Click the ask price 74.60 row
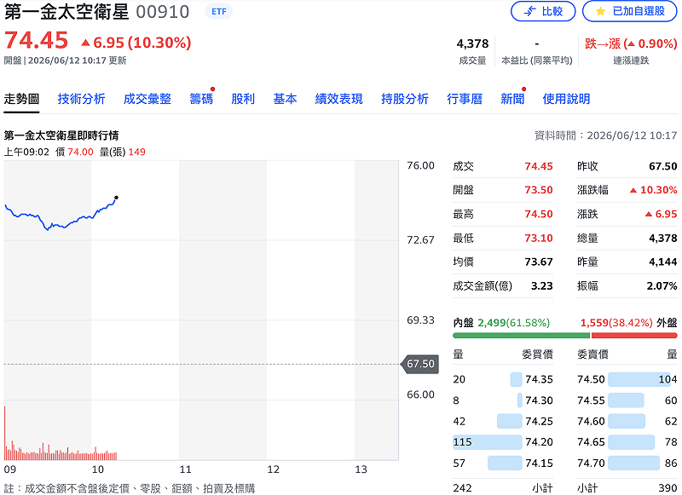Screen dimensions: 682x495 pyautogui.click(x=627, y=421)
